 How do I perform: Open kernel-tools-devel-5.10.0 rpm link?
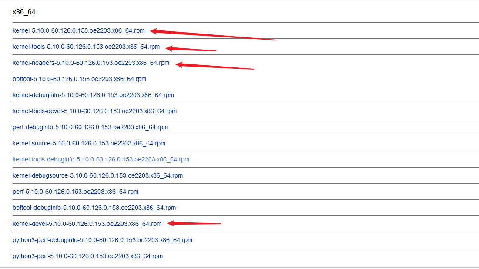pos(95,111)
